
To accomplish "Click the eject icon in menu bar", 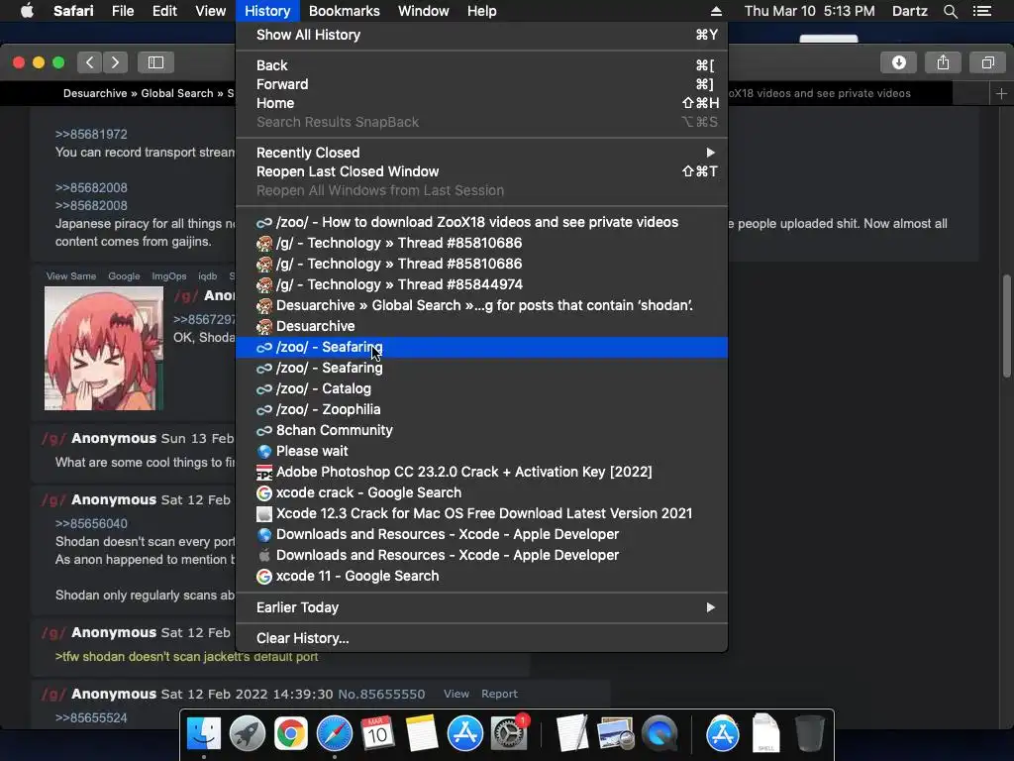I will (x=716, y=11).
